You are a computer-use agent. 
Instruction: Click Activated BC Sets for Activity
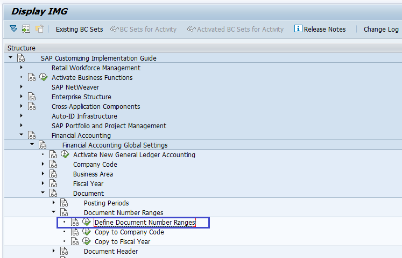coord(235,30)
